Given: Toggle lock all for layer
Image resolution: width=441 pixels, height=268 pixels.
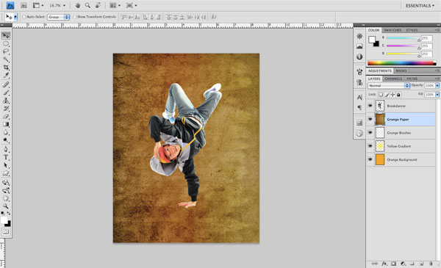Looking at the screenshot, I should 398,95.
